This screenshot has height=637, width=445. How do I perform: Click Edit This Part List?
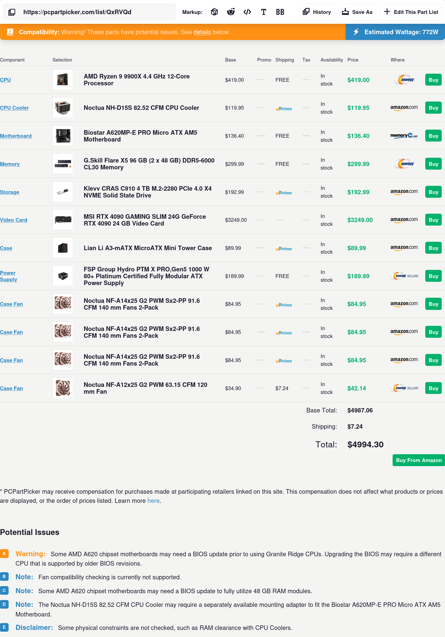(411, 12)
